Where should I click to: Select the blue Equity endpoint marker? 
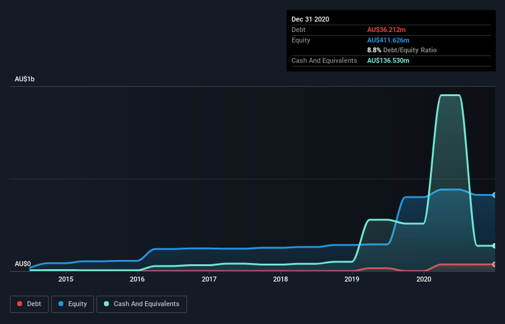point(494,195)
